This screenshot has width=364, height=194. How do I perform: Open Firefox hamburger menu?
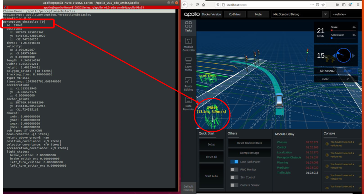[358, 5]
